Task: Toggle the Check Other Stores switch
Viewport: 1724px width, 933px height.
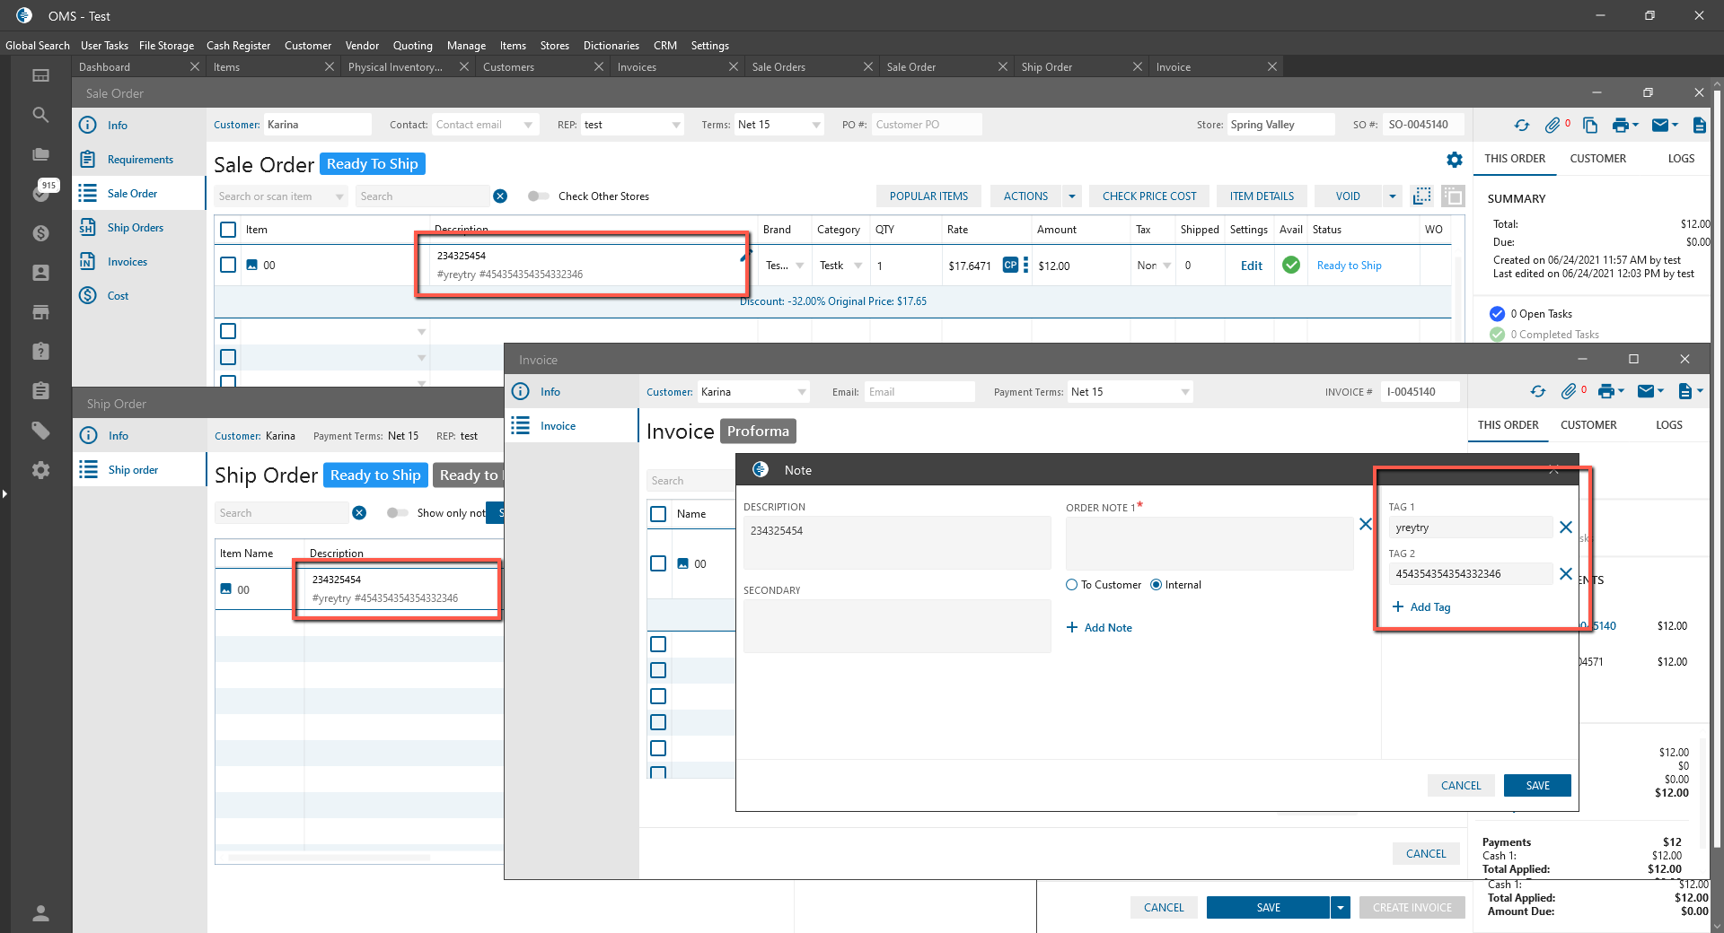Action: tap(538, 196)
